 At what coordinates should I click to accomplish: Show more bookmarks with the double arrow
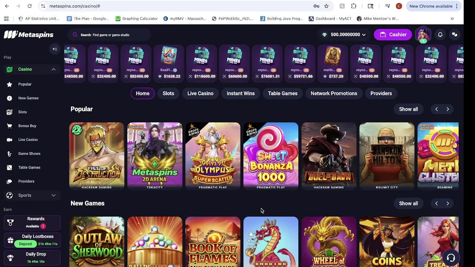pos(452,19)
